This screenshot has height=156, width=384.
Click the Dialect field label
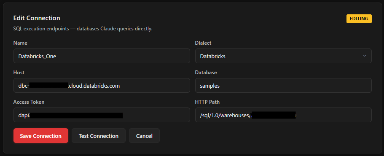pos(203,43)
